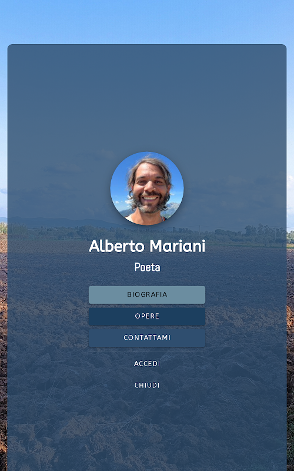Select the ACCEDI login link
Image resolution: width=294 pixels, height=471 pixels.
(147, 363)
